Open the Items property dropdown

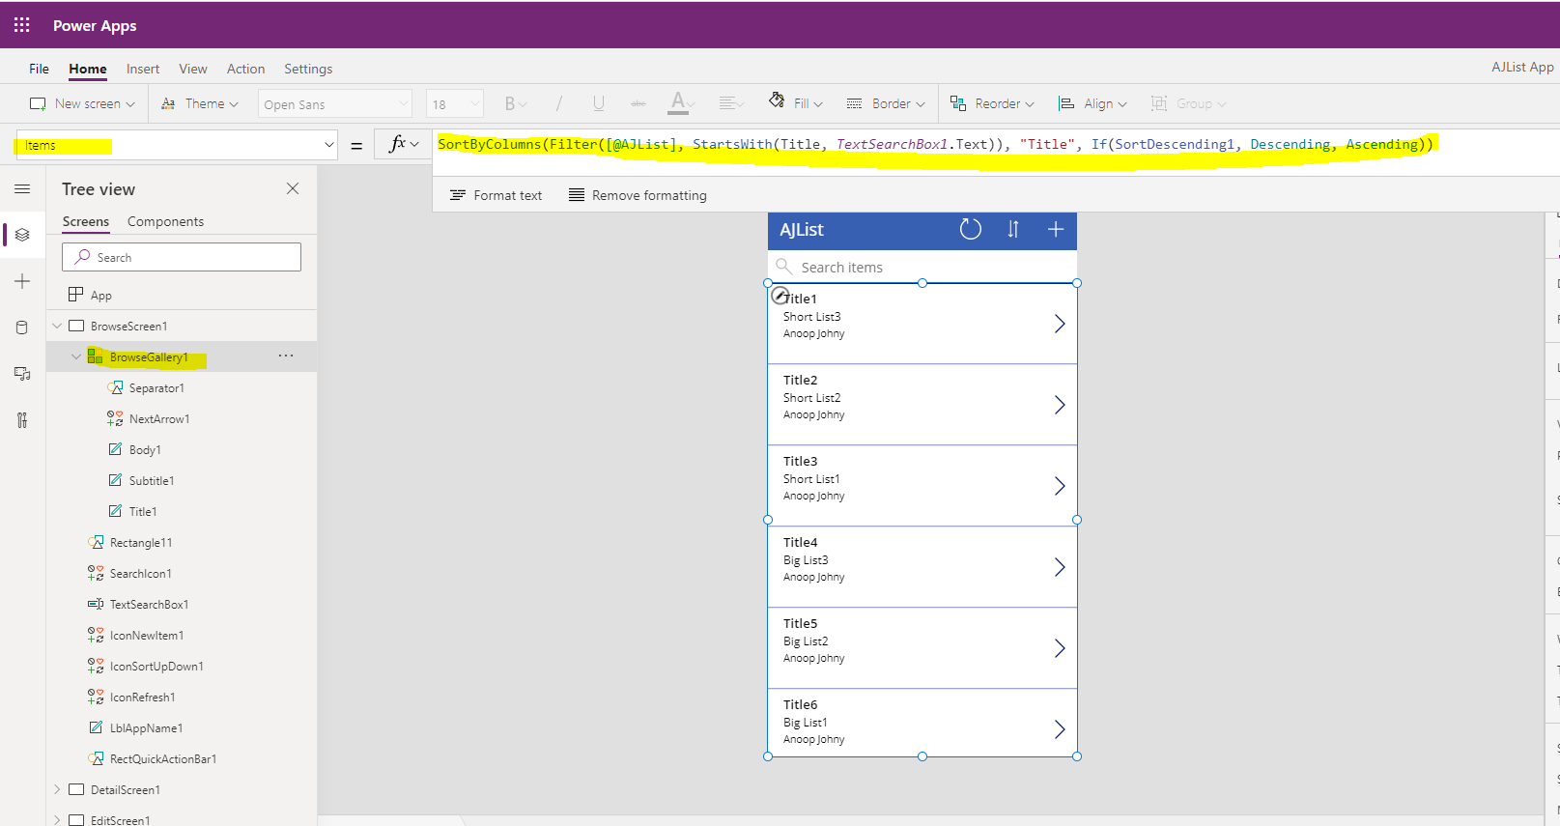[x=176, y=145]
